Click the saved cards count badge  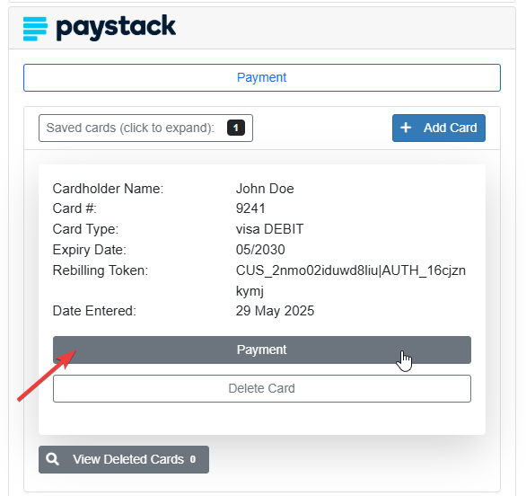point(236,128)
